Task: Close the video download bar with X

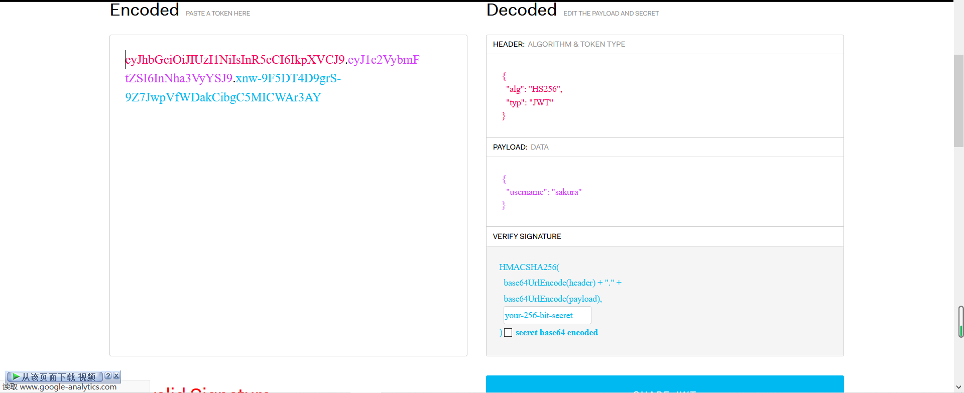Action: [116, 376]
